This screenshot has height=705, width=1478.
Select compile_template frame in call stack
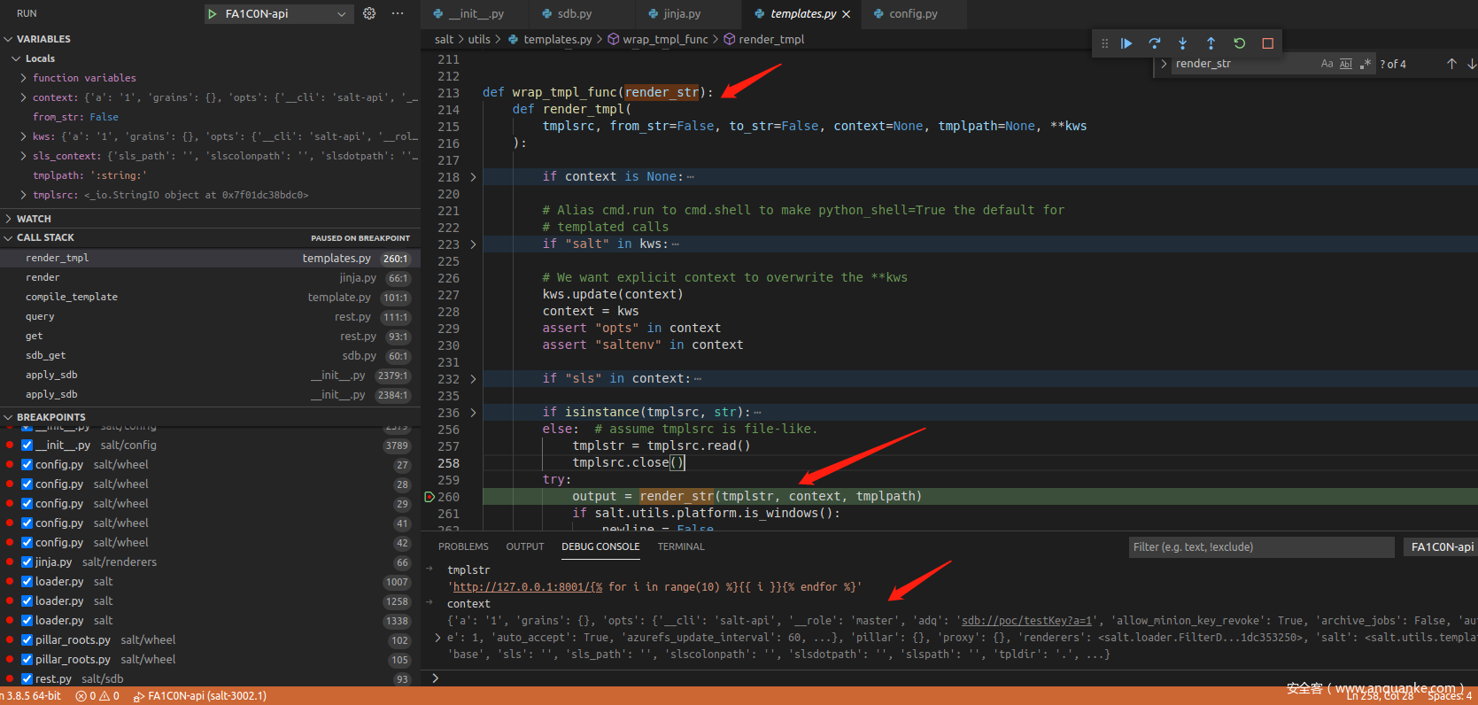tap(72, 298)
